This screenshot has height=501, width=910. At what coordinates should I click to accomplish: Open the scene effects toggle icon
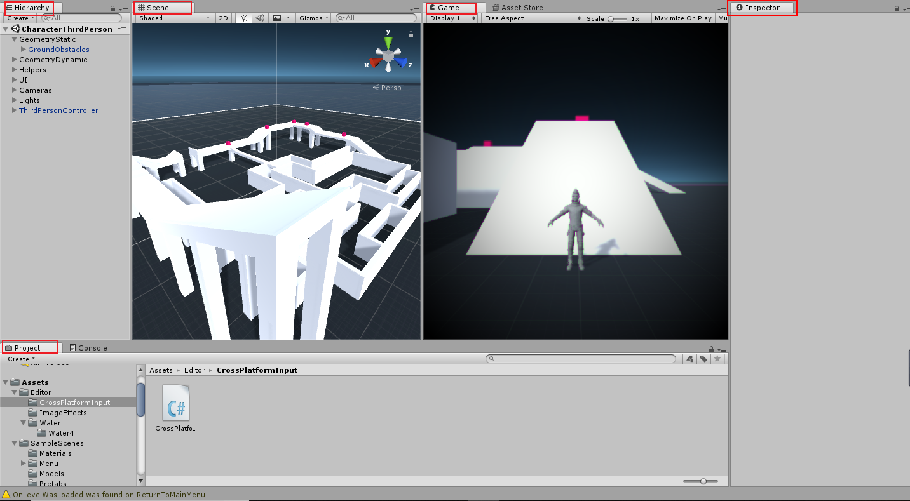click(x=278, y=18)
